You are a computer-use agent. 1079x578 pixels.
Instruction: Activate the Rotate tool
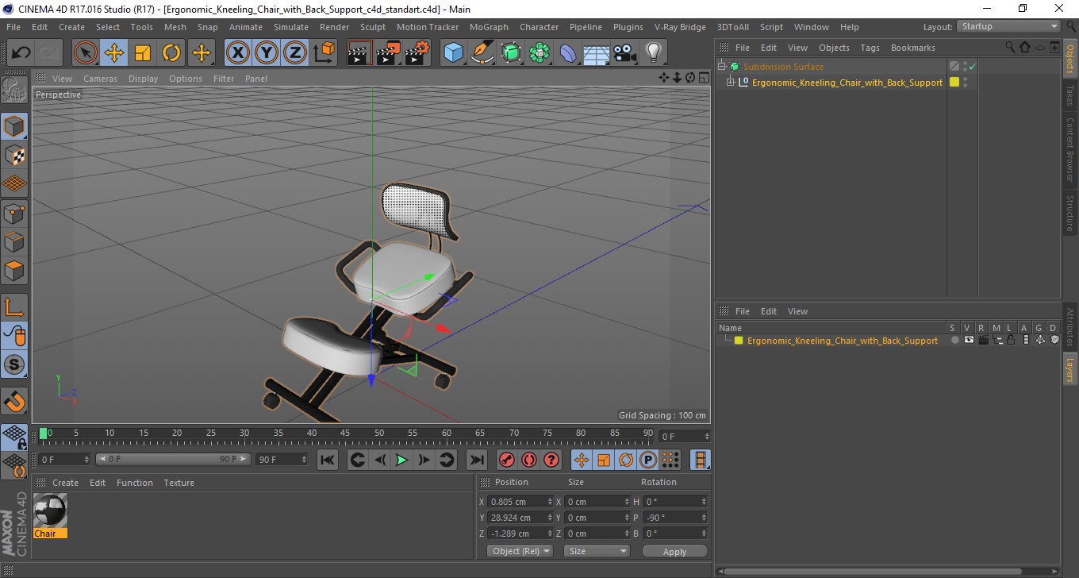tap(171, 53)
